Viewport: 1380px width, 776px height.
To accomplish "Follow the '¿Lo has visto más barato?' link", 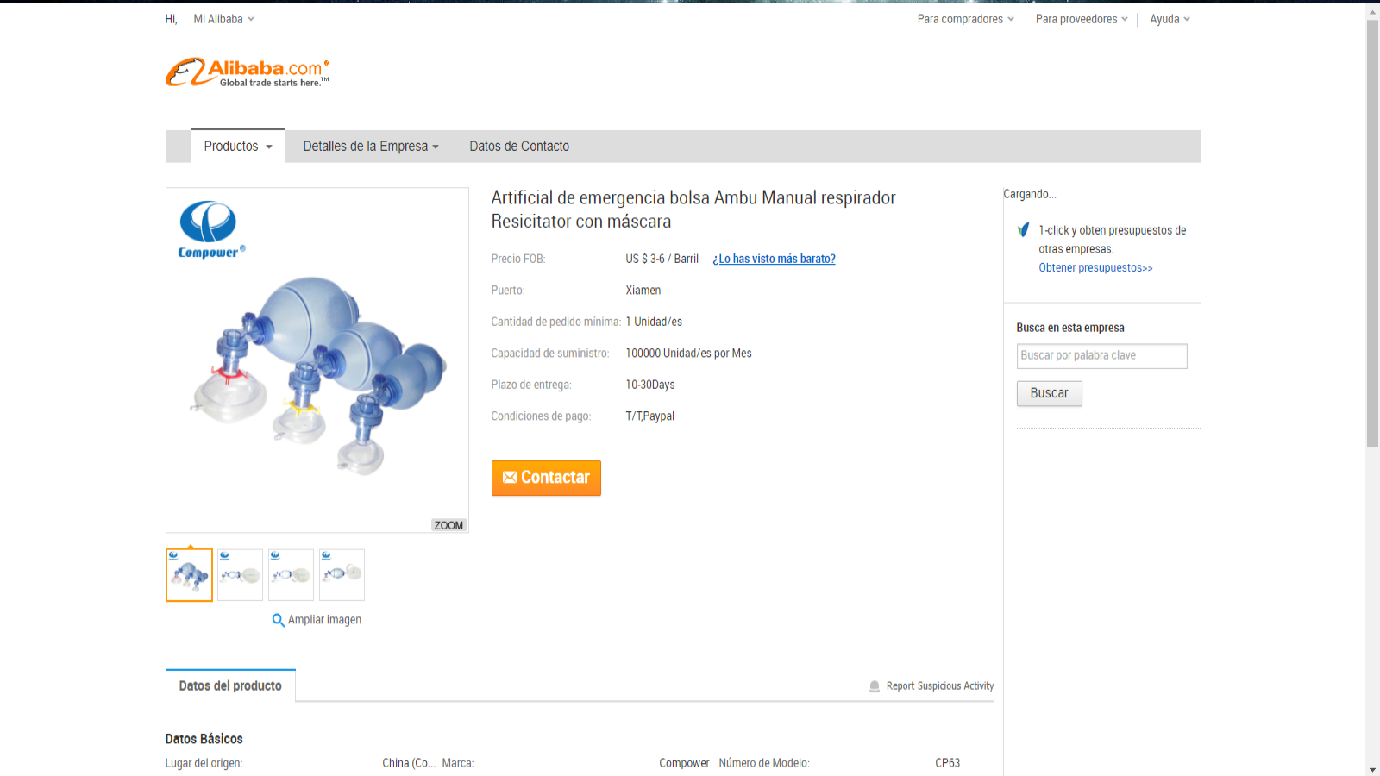I will [774, 259].
